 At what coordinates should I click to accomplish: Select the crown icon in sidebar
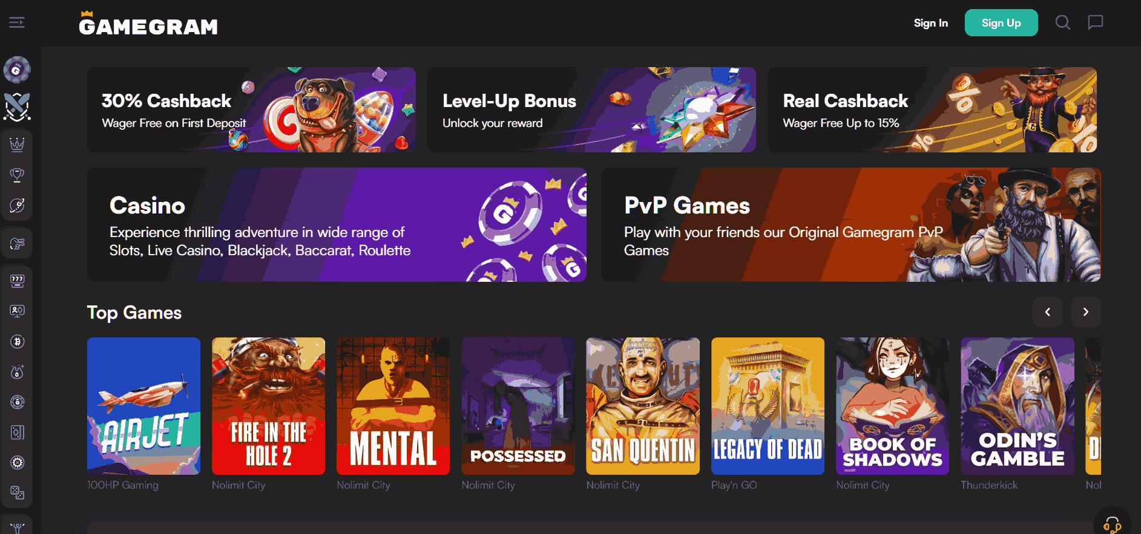pyautogui.click(x=17, y=145)
